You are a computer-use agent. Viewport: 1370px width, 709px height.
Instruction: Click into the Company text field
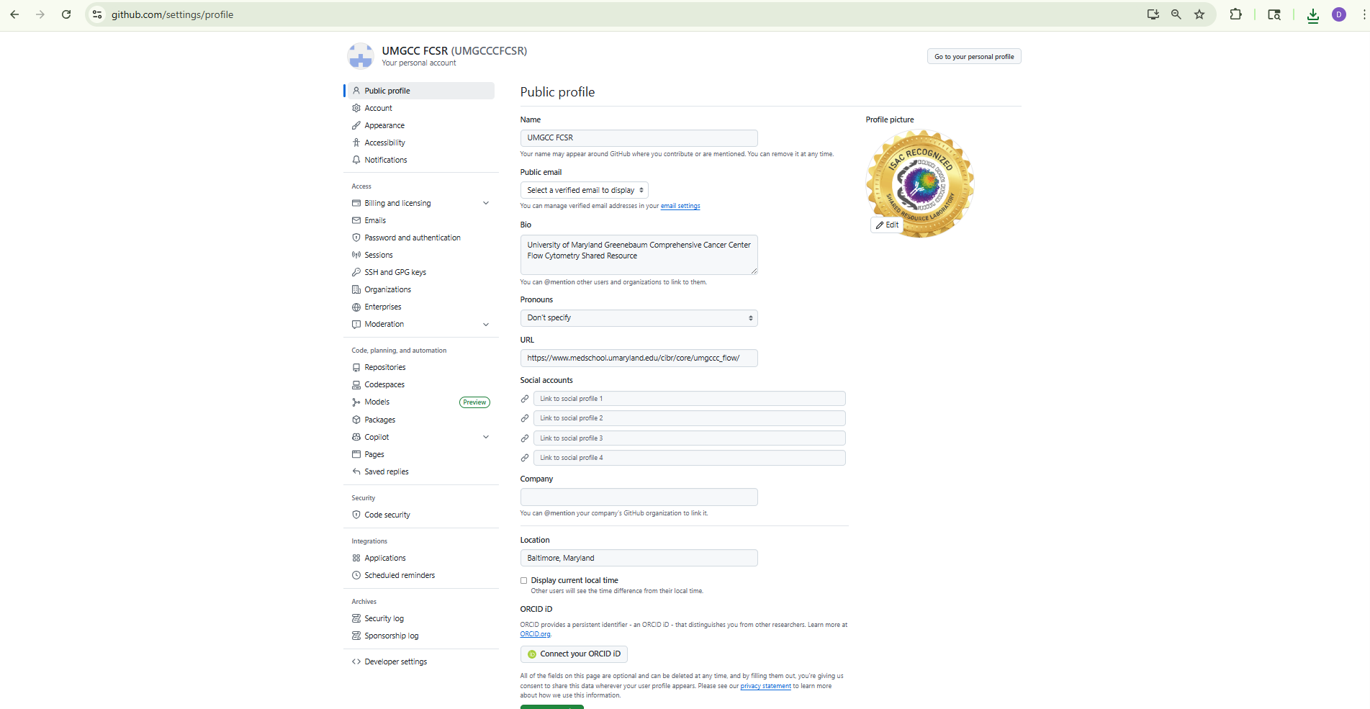point(639,497)
